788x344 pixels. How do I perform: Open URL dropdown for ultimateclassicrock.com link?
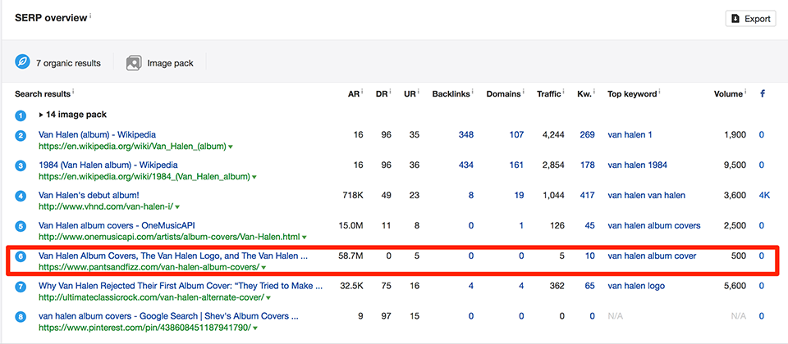point(269,298)
